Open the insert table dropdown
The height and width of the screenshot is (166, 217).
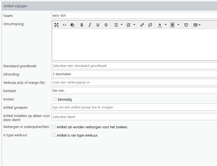197,25
